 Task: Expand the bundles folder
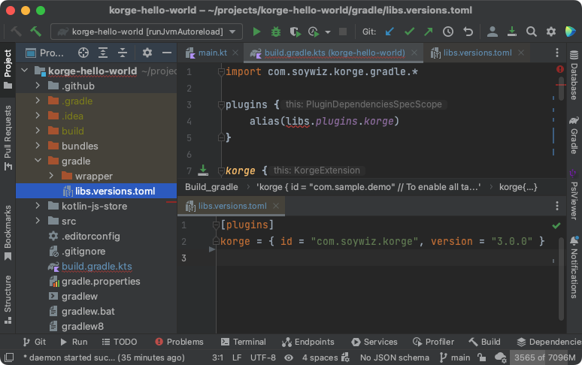(38, 146)
